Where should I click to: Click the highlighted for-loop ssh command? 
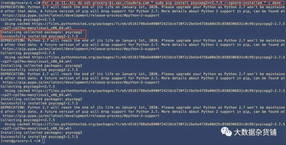(161, 3)
